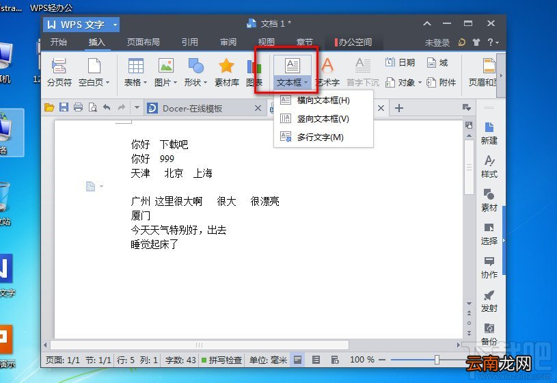
Task: Redo the action
Action: (x=122, y=107)
